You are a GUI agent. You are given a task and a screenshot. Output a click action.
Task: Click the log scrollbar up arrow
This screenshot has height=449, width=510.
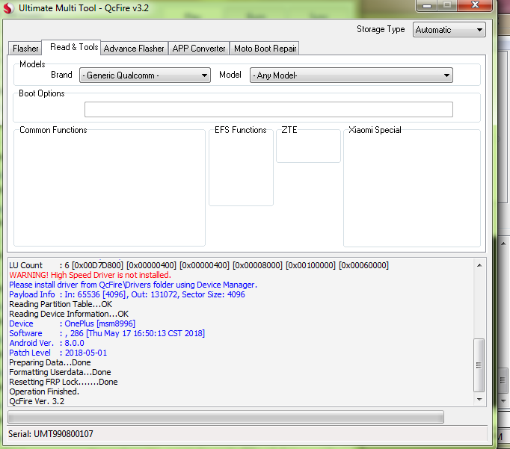pyautogui.click(x=479, y=265)
